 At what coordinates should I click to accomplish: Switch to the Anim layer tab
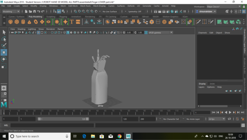point(212,84)
